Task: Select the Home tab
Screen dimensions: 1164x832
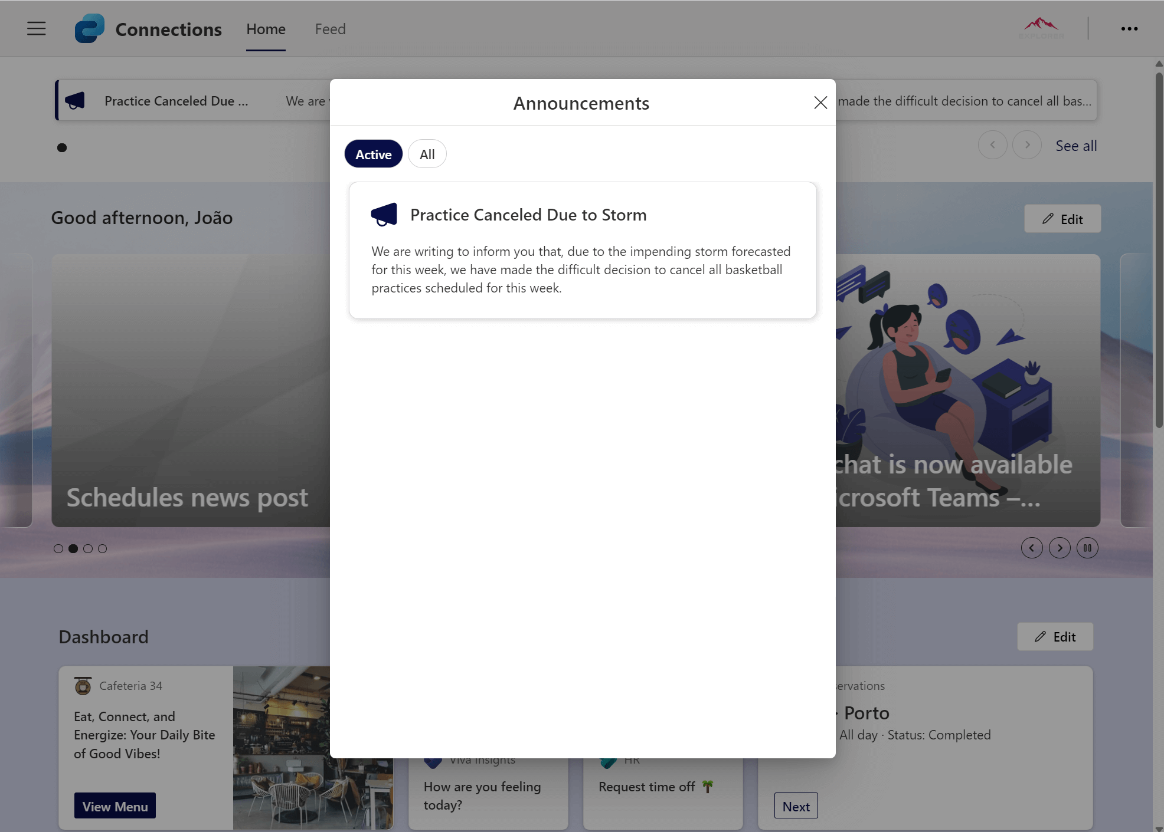Action: (x=266, y=28)
